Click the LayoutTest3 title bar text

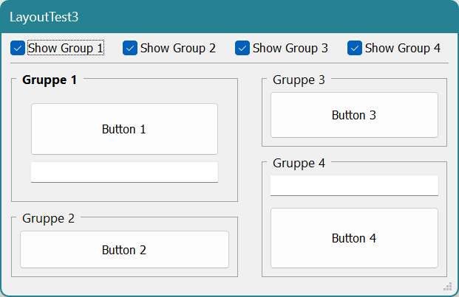click(44, 17)
